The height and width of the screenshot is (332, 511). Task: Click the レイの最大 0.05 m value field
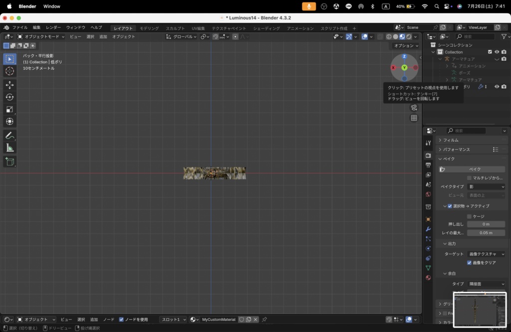tap(486, 233)
